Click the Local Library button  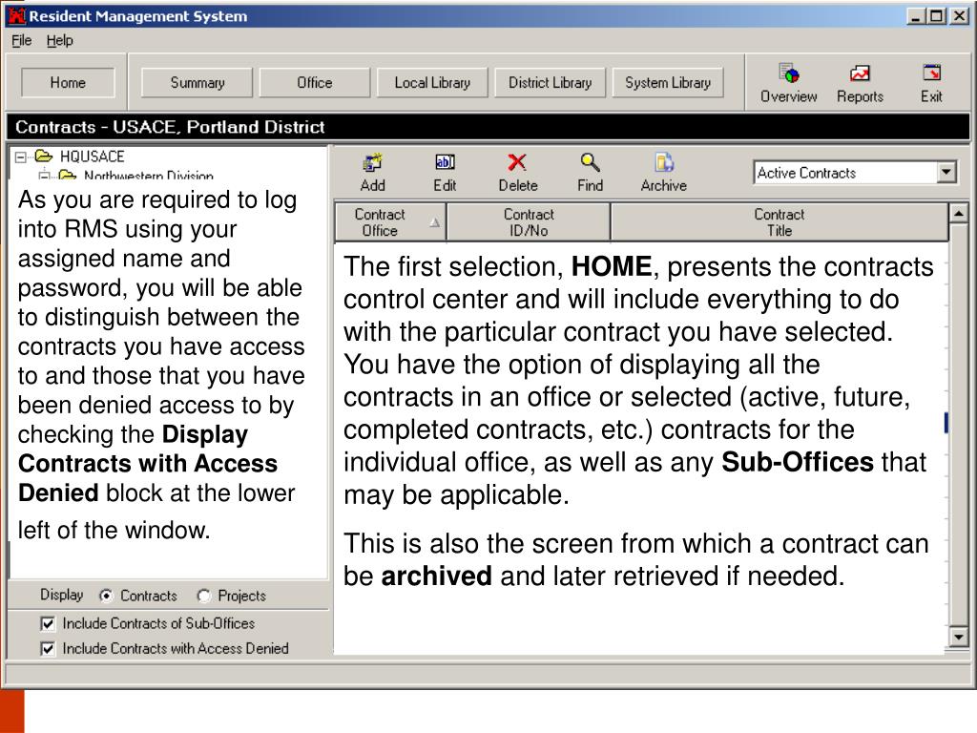[432, 82]
